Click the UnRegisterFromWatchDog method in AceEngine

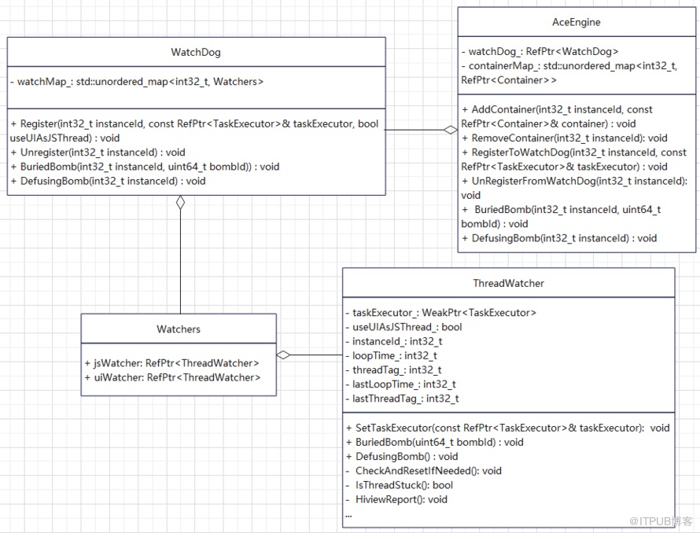[575, 188]
